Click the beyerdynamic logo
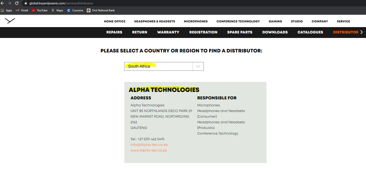 tap(10, 21)
